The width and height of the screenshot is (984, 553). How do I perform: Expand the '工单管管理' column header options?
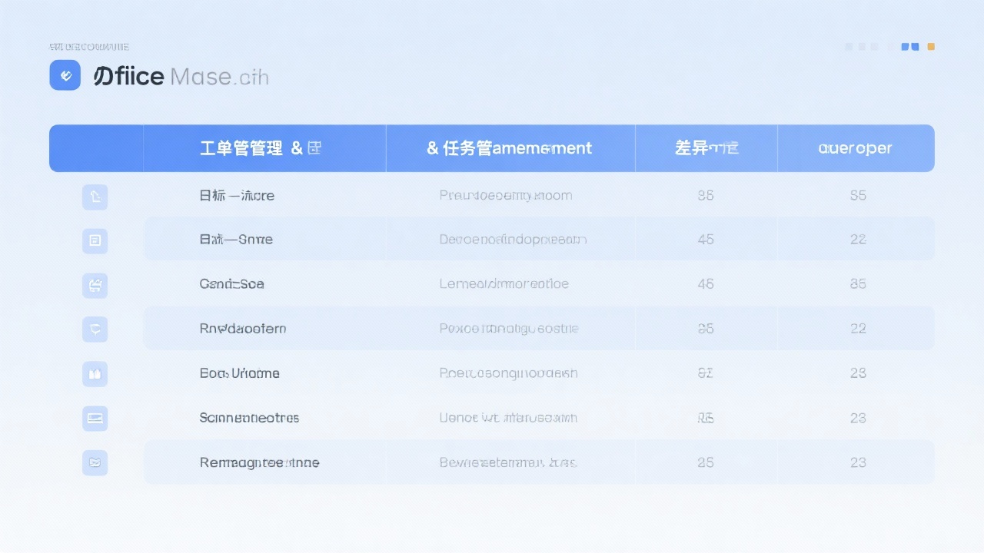point(264,147)
